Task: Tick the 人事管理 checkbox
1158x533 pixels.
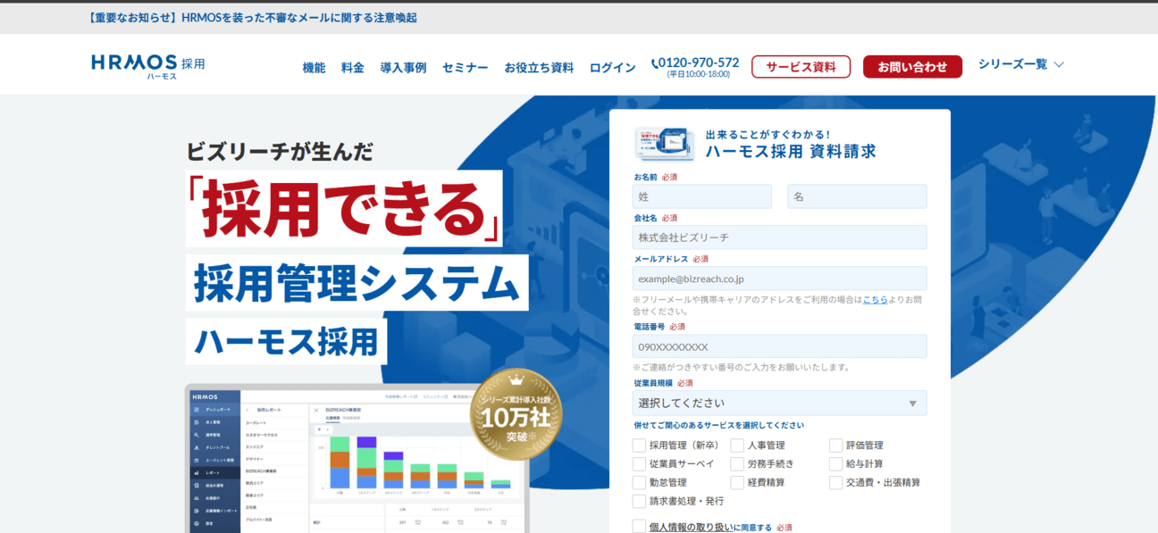Action: tap(737, 446)
